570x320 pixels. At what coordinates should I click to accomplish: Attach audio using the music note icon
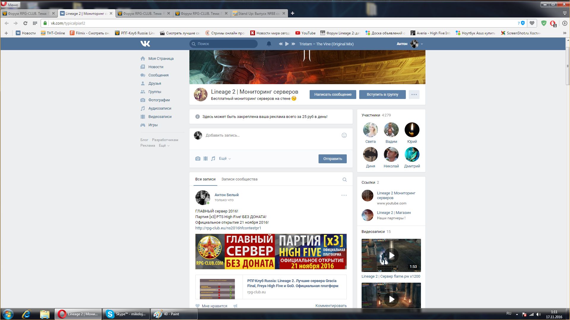click(213, 159)
